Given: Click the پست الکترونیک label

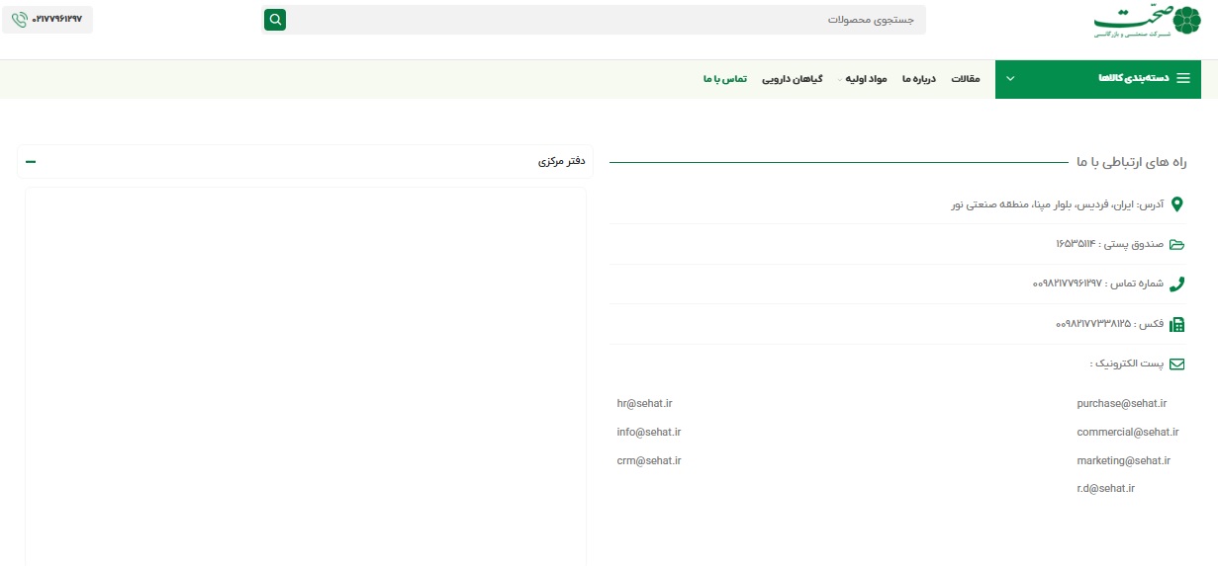Looking at the screenshot, I should (x=1126, y=364).
